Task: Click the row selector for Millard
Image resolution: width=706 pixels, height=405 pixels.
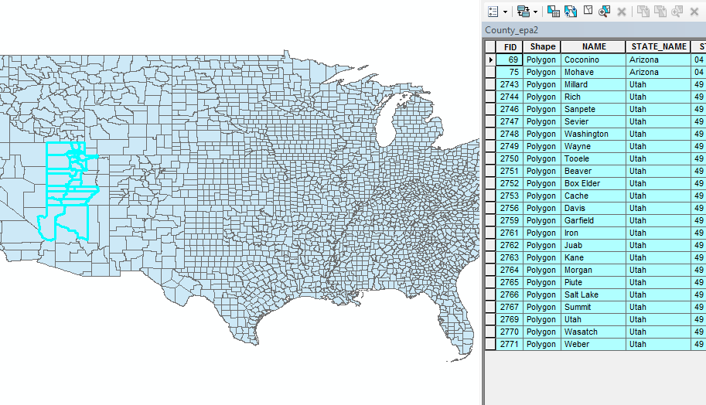Action: (490, 84)
